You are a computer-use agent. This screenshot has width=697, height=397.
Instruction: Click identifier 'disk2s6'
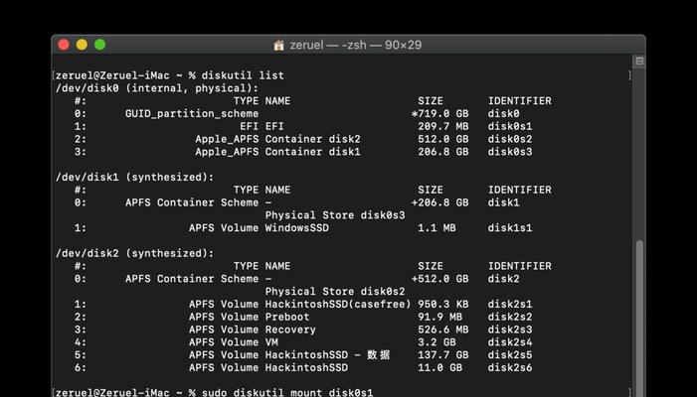[510, 368]
